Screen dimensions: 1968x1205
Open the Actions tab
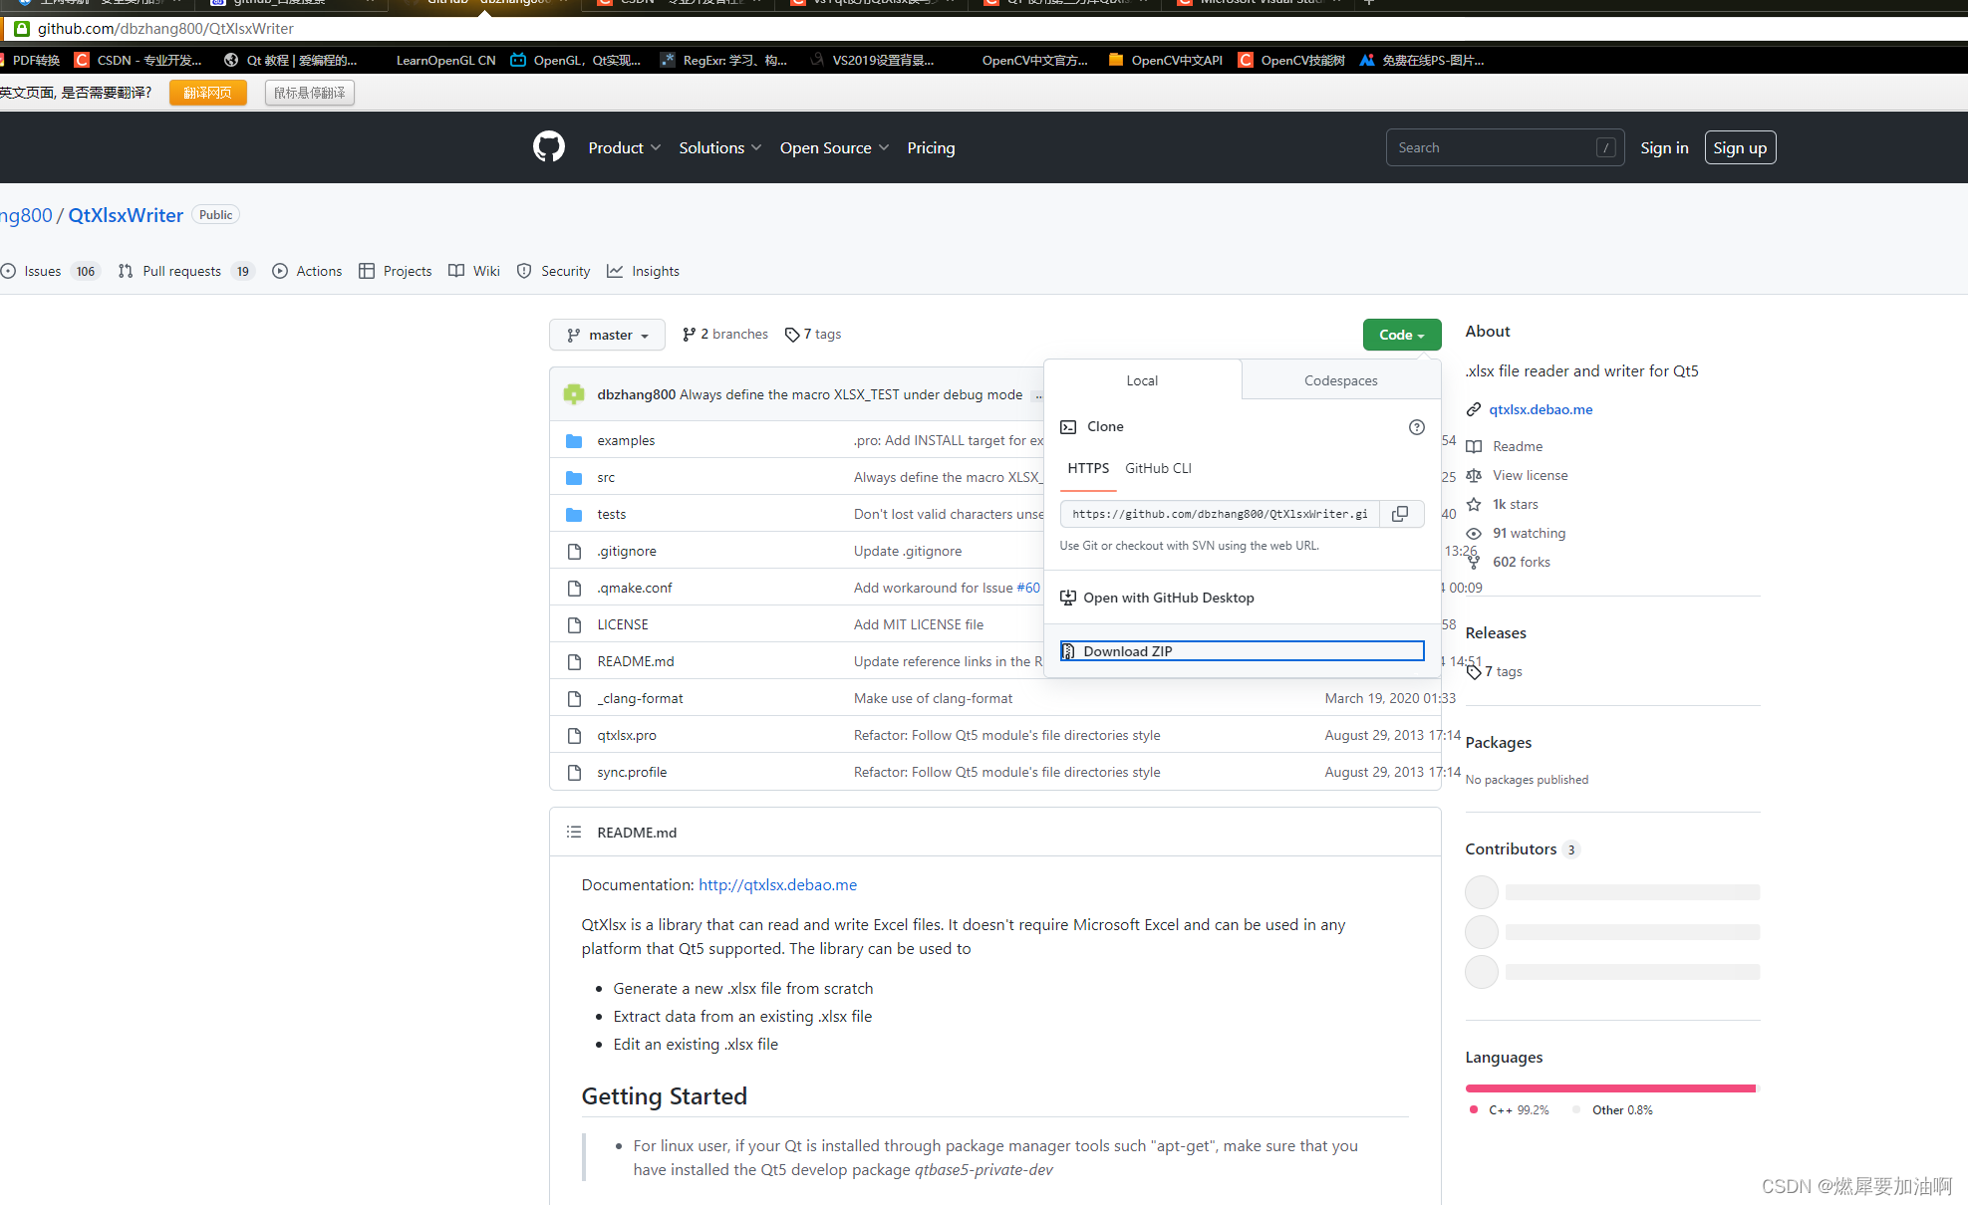click(307, 271)
